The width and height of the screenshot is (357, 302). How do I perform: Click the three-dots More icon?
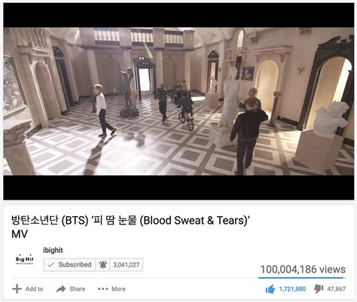coord(103,289)
